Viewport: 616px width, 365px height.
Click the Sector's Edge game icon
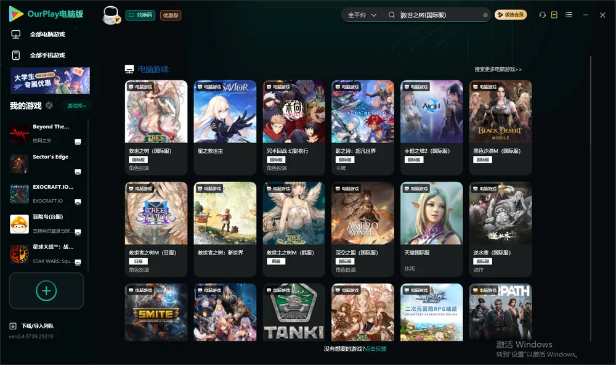pos(19,164)
